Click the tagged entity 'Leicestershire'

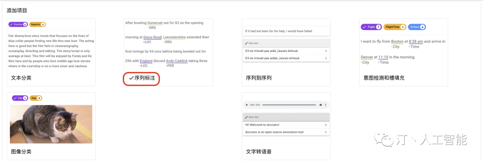[174, 37]
